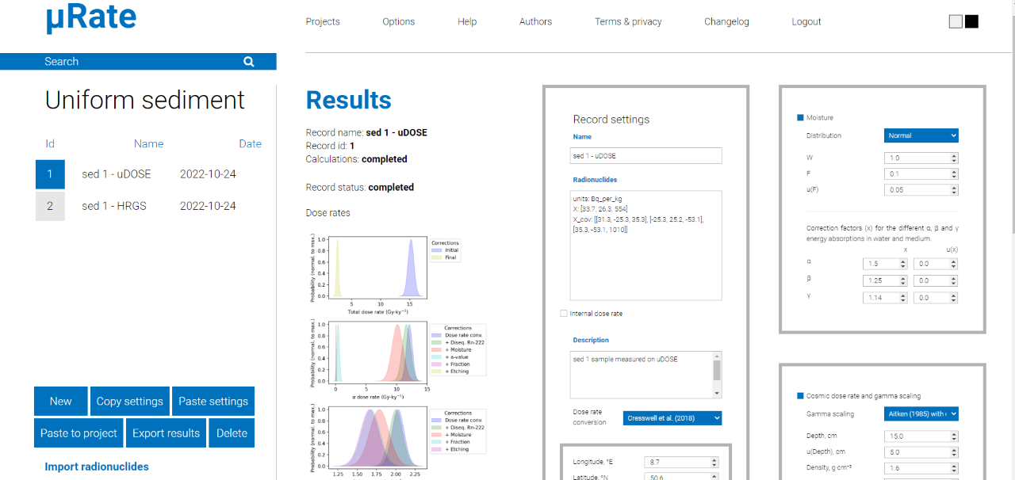Click the Logout link
Image resolution: width=1015 pixels, height=480 pixels.
[x=806, y=21]
